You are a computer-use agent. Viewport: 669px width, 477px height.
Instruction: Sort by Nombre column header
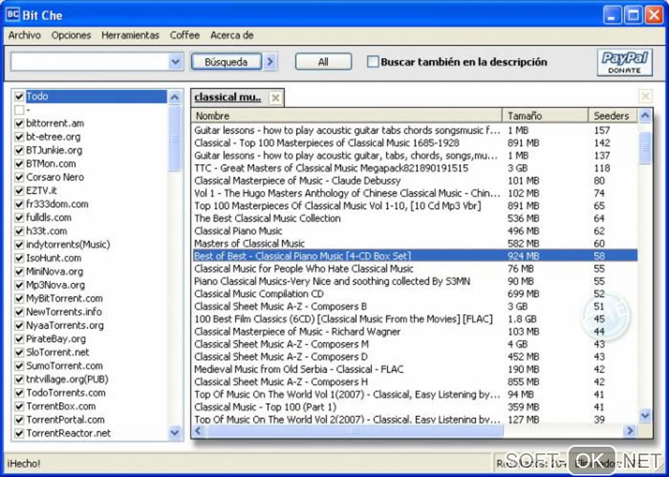[346, 115]
